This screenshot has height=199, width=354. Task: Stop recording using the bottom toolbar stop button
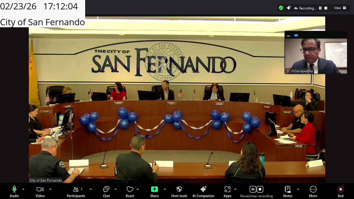[260, 189]
